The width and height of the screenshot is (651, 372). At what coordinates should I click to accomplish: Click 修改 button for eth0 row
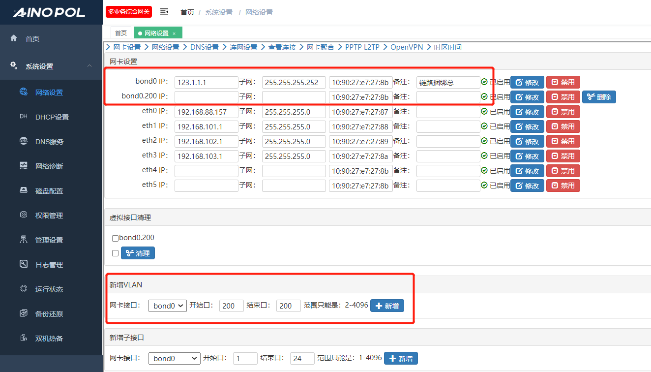pos(527,112)
